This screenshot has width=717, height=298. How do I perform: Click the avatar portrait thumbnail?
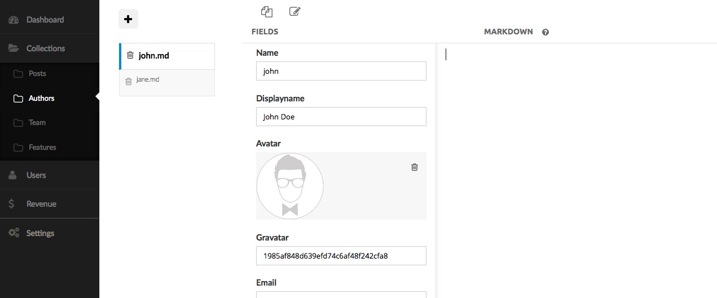point(290,186)
